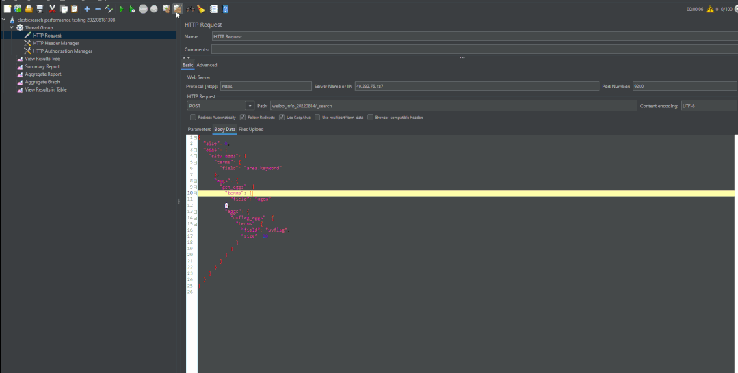This screenshot has height=373, width=738.
Task: Click the Protocol field showing https
Action: click(266, 87)
